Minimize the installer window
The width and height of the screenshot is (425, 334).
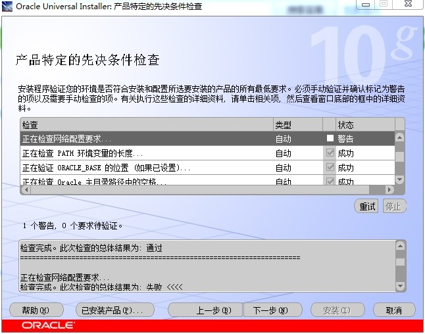[x=366, y=4]
